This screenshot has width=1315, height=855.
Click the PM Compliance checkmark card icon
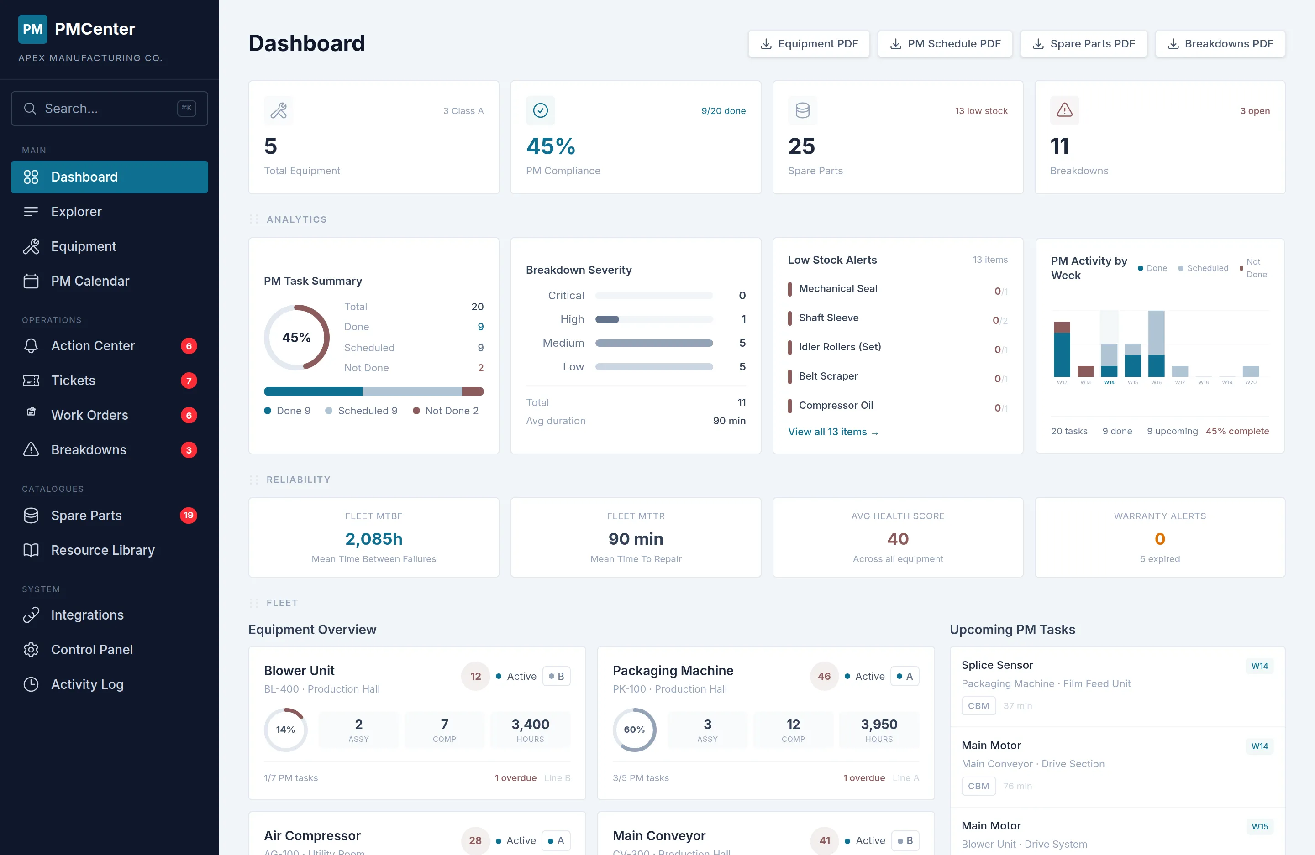[540, 110]
